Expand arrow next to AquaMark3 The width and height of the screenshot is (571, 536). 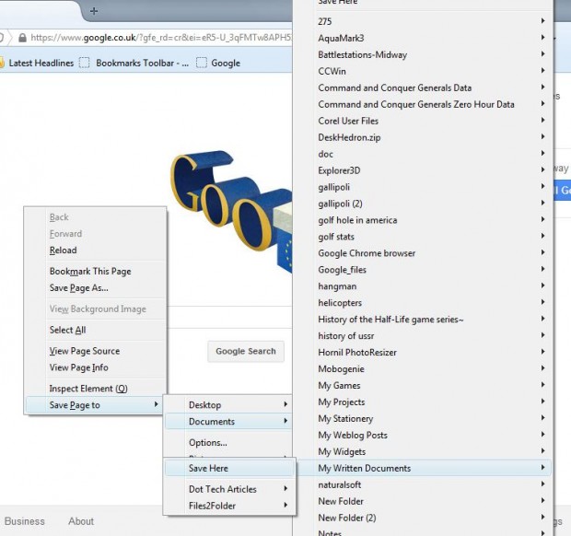(x=543, y=38)
